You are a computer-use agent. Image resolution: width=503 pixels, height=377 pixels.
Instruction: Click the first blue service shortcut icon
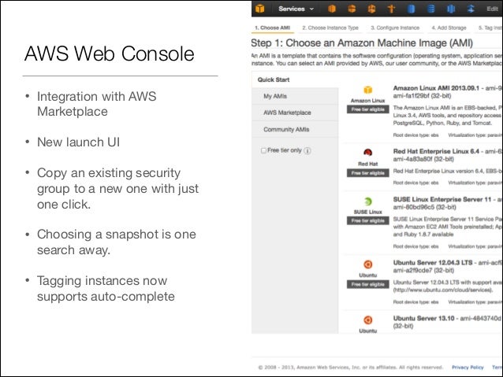(x=411, y=9)
